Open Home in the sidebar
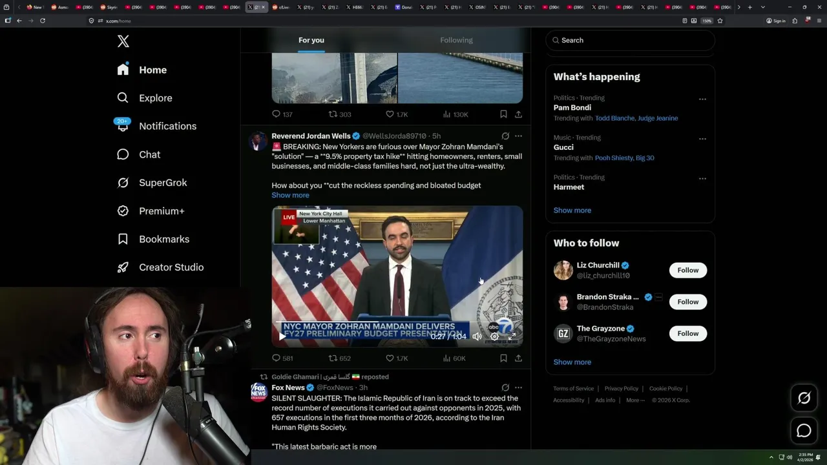This screenshot has width=827, height=465. pyautogui.click(x=142, y=70)
